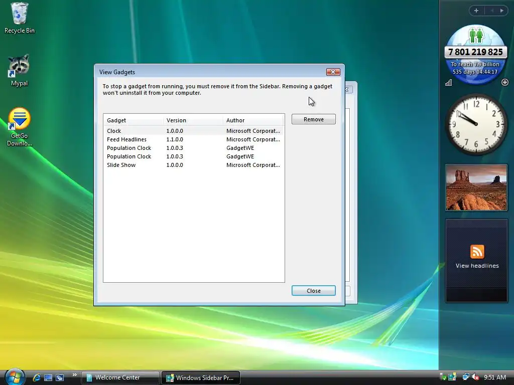Click the Slide Show desert photo gadget
Image resolution: width=514 pixels, height=385 pixels.
point(476,187)
